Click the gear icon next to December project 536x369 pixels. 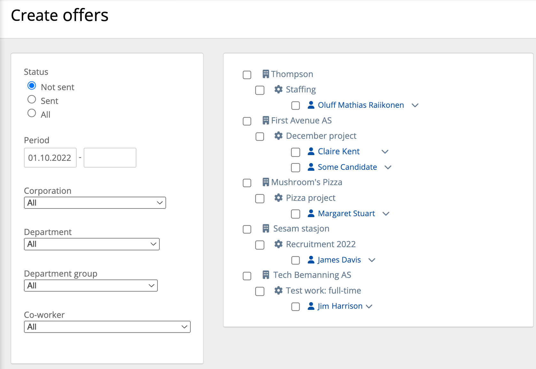pyautogui.click(x=278, y=136)
